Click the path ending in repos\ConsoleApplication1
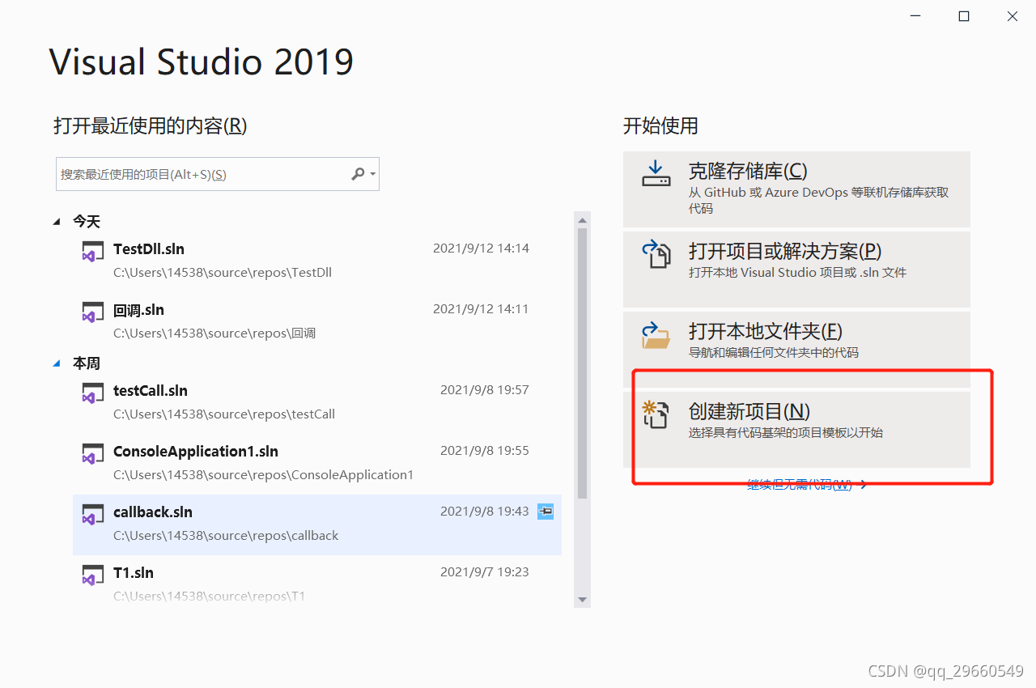Image resolution: width=1036 pixels, height=688 pixels. click(x=263, y=475)
